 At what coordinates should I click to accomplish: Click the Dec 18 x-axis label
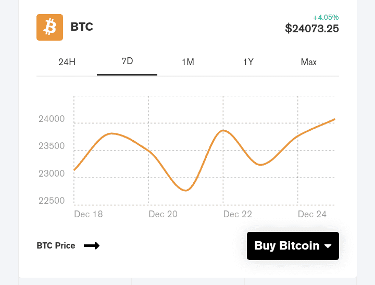(x=89, y=214)
